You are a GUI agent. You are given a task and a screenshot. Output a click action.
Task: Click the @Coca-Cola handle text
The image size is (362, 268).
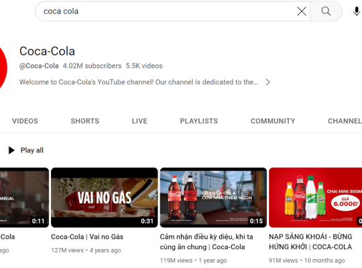point(39,66)
